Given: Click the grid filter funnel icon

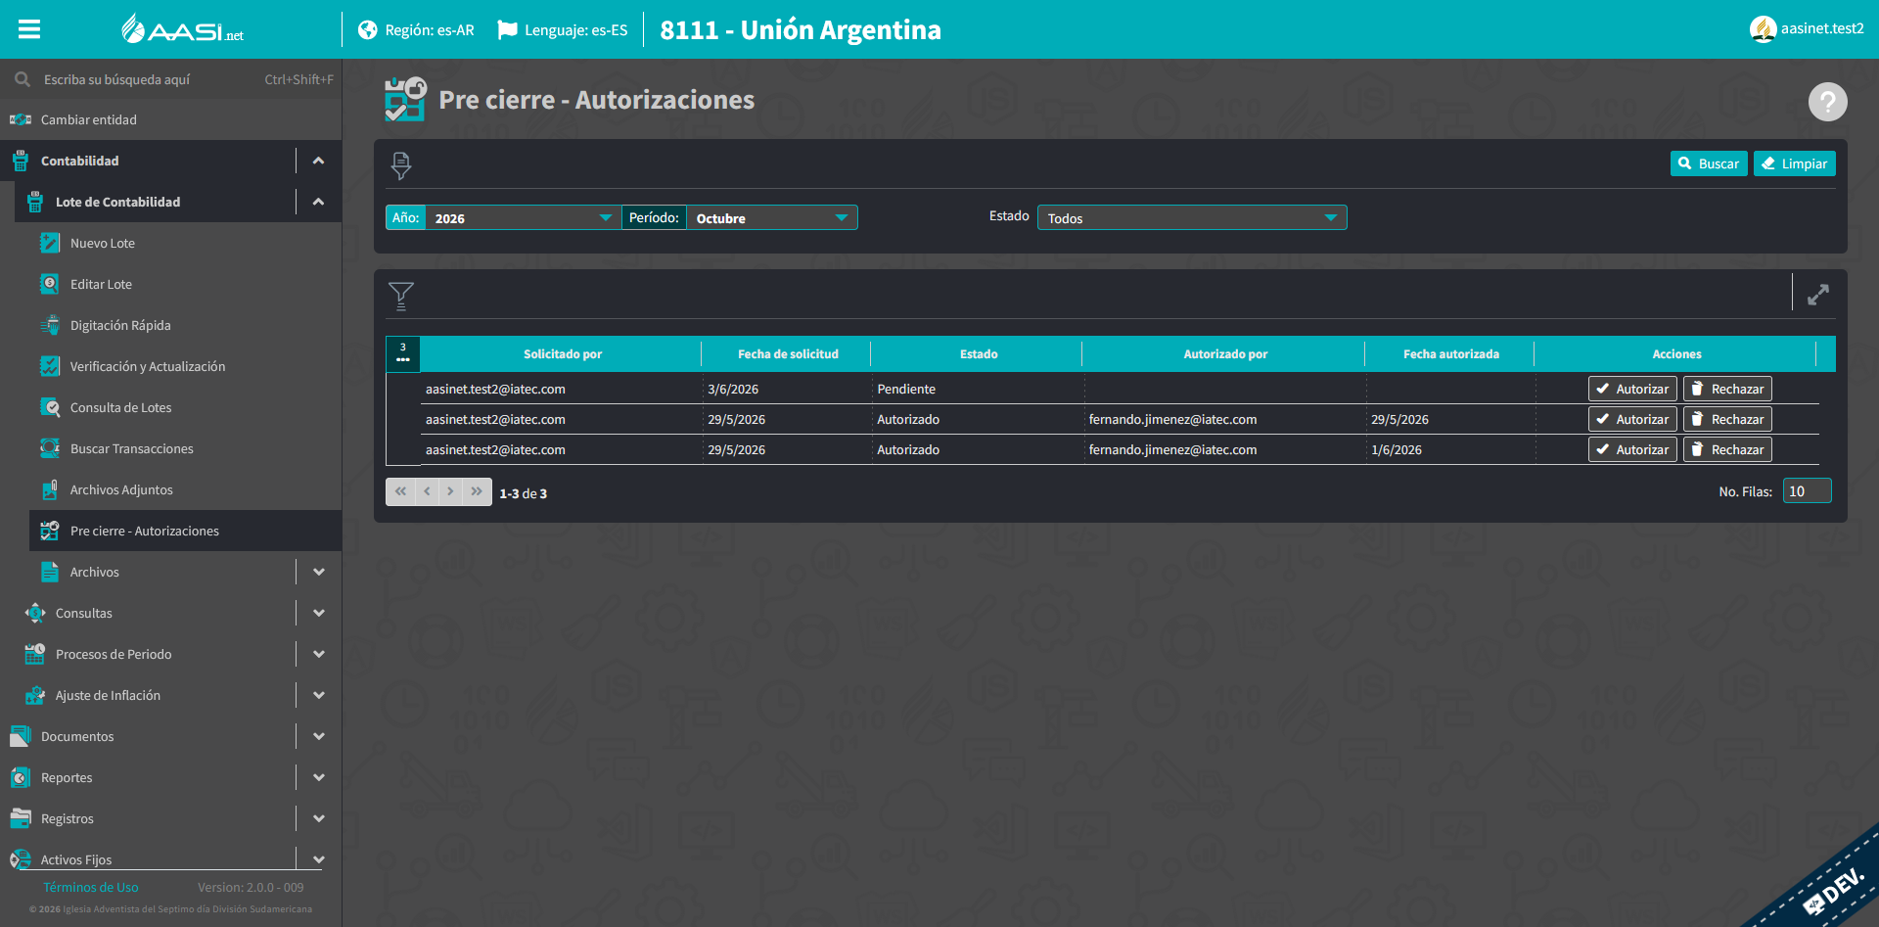Looking at the screenshot, I should pyautogui.click(x=401, y=296).
